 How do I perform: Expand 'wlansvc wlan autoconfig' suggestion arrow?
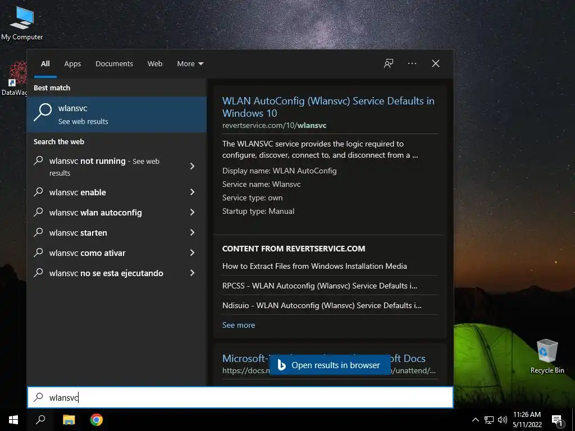click(192, 212)
